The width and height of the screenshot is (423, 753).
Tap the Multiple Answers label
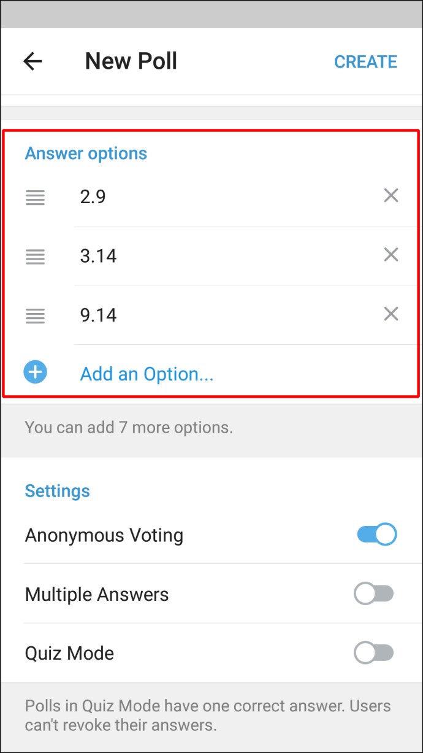(97, 594)
